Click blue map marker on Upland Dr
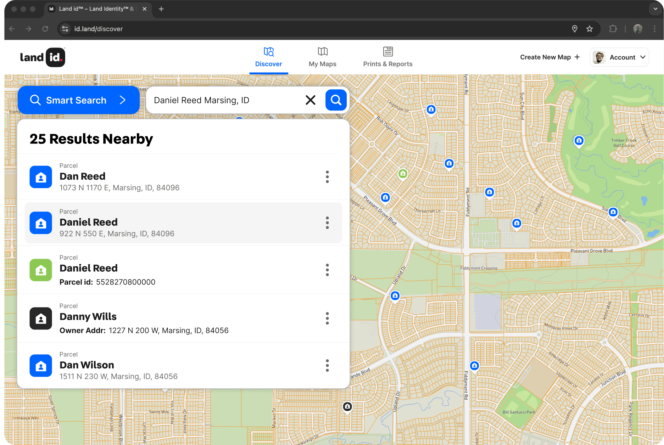This screenshot has height=445, width=664. (x=395, y=296)
